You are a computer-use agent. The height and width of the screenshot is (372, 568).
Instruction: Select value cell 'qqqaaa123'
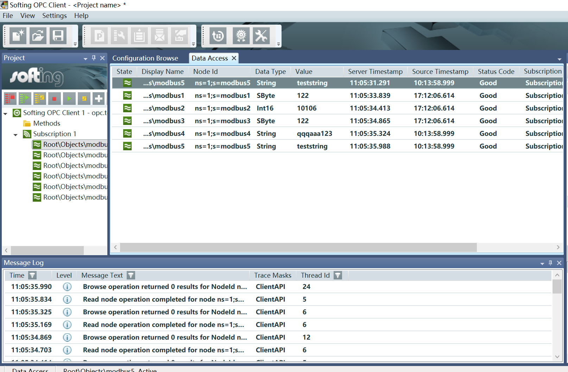coord(315,133)
